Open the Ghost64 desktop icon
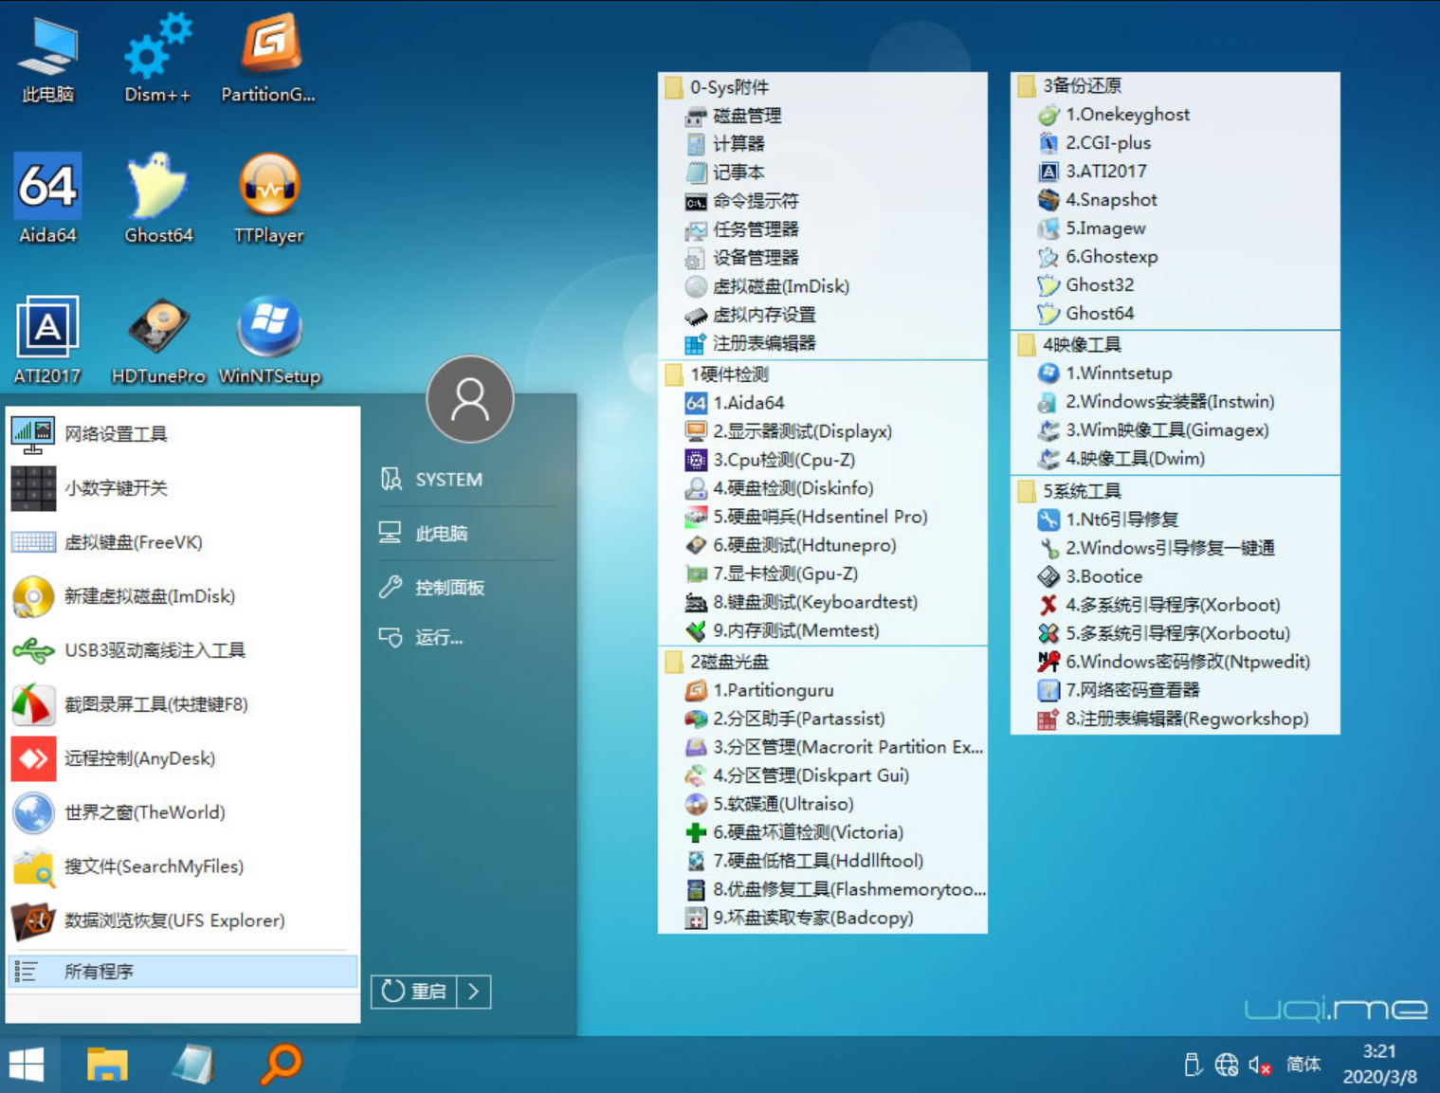The width and height of the screenshot is (1440, 1093). click(158, 199)
